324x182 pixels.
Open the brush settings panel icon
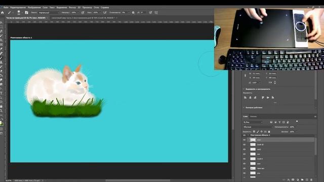click(26, 13)
